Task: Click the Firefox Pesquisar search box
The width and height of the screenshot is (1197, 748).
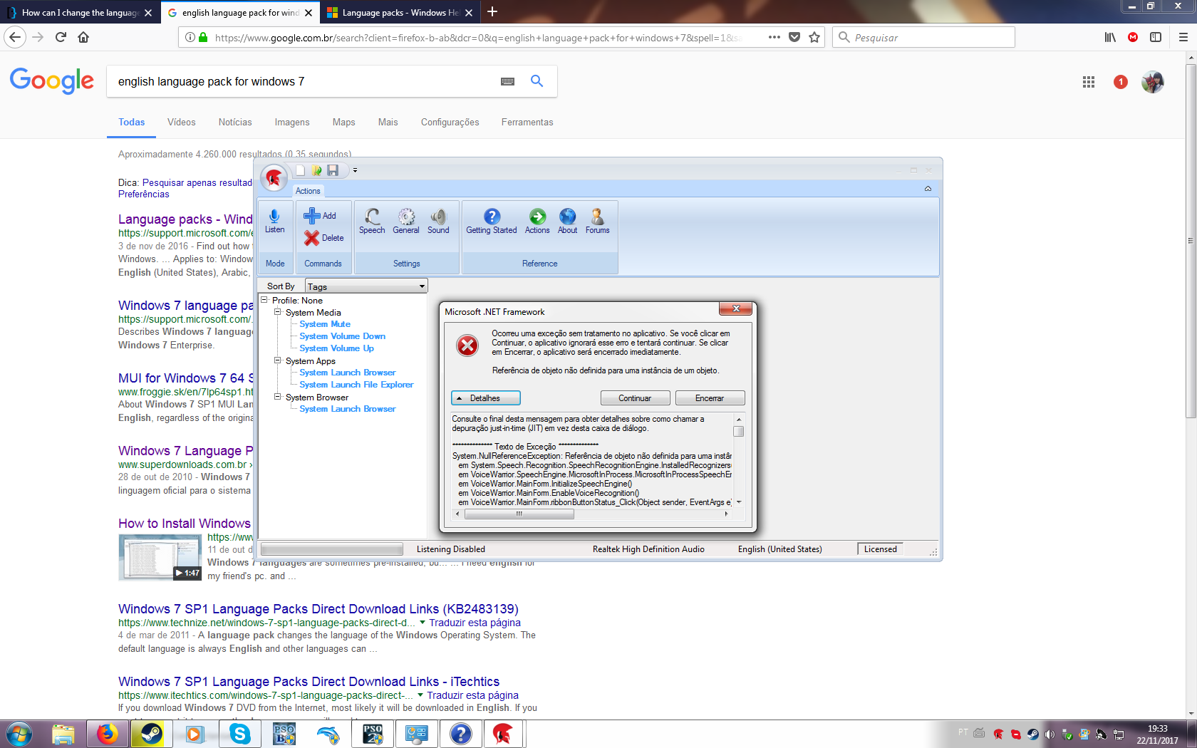Action: point(923,37)
